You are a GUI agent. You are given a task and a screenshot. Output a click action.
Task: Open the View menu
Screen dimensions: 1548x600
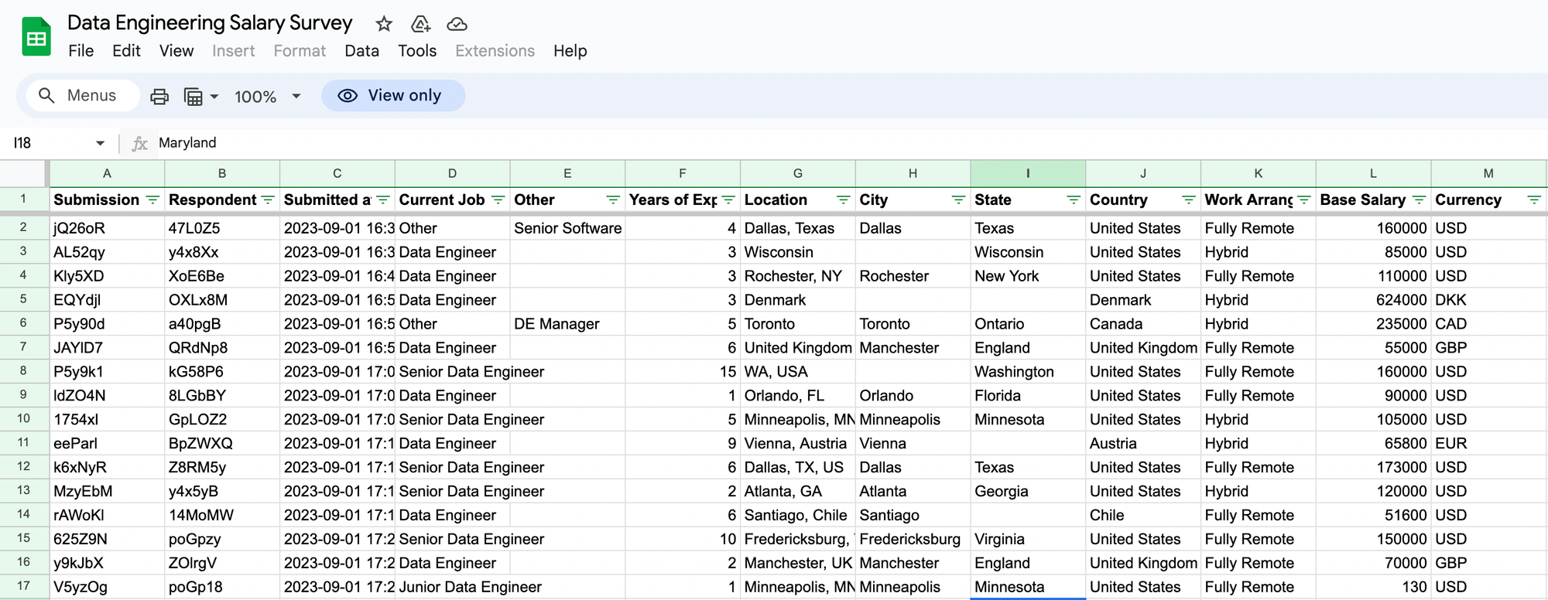click(176, 51)
